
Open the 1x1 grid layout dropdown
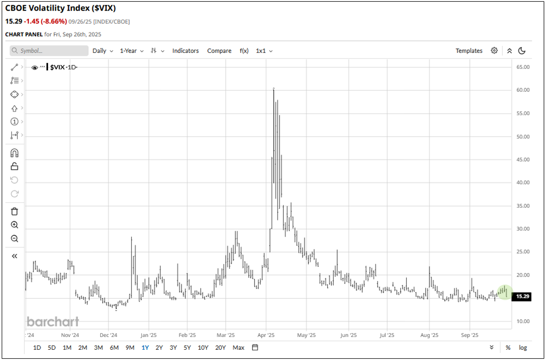264,51
